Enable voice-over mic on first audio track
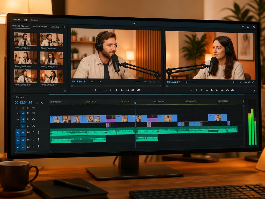This screenshot has width=265, height=199. click(x=38, y=132)
